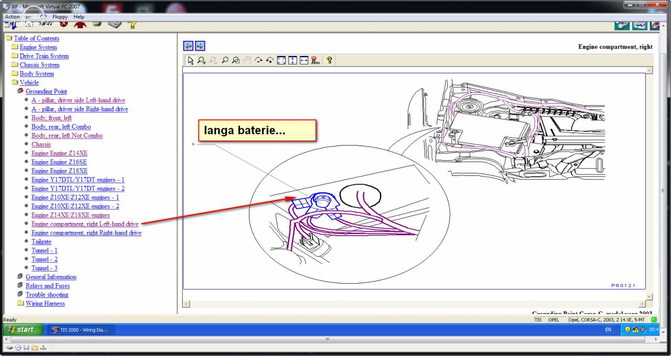The image size is (671, 356).
Task: Click the car icon at top right
Action: pyautogui.click(x=622, y=25)
